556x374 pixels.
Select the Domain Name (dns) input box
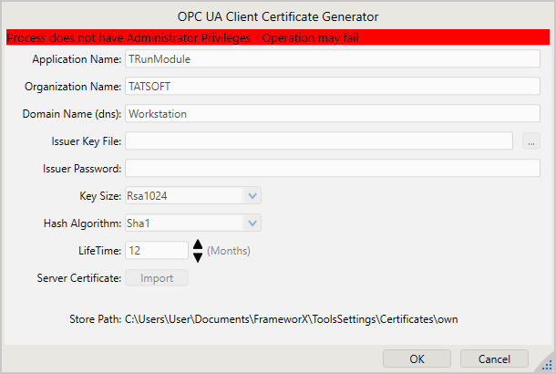[334, 114]
